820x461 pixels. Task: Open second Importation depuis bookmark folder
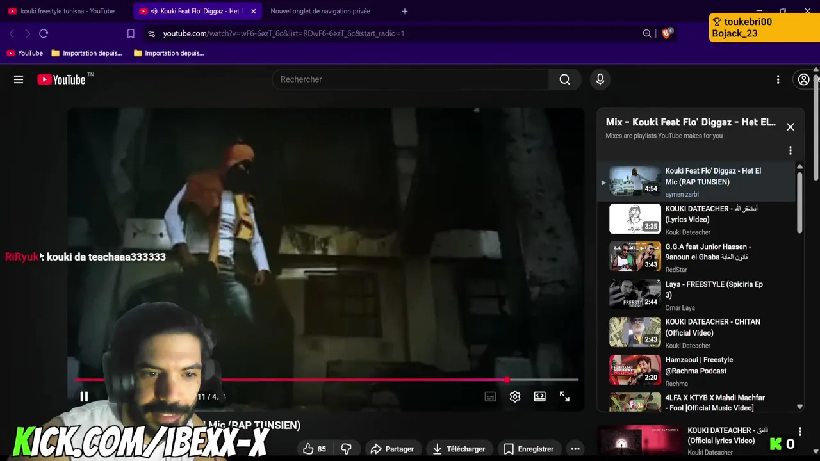coord(168,53)
